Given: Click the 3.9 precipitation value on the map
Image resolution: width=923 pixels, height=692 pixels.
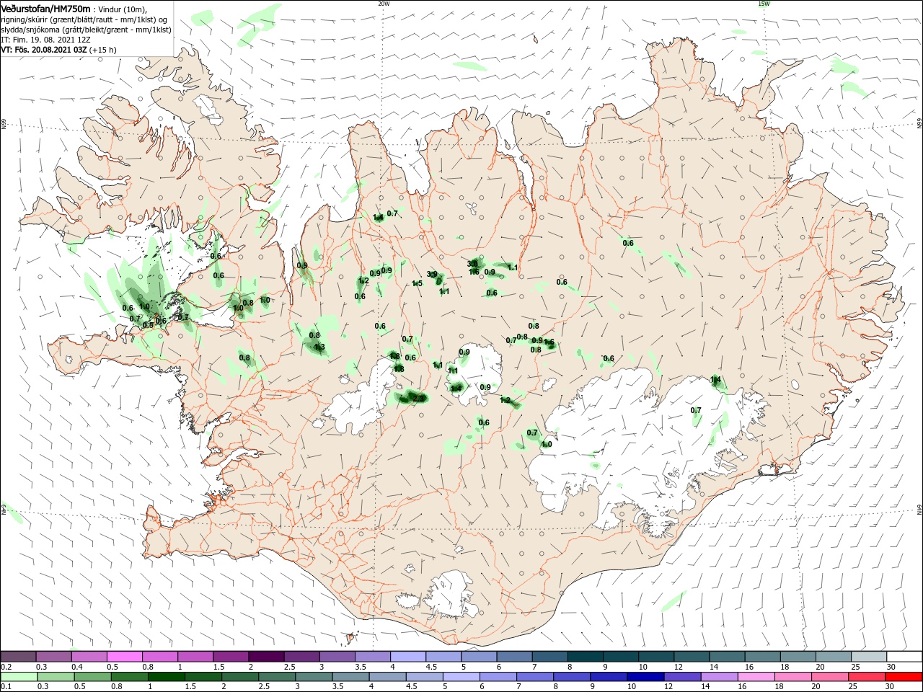Looking at the screenshot, I should [432, 274].
